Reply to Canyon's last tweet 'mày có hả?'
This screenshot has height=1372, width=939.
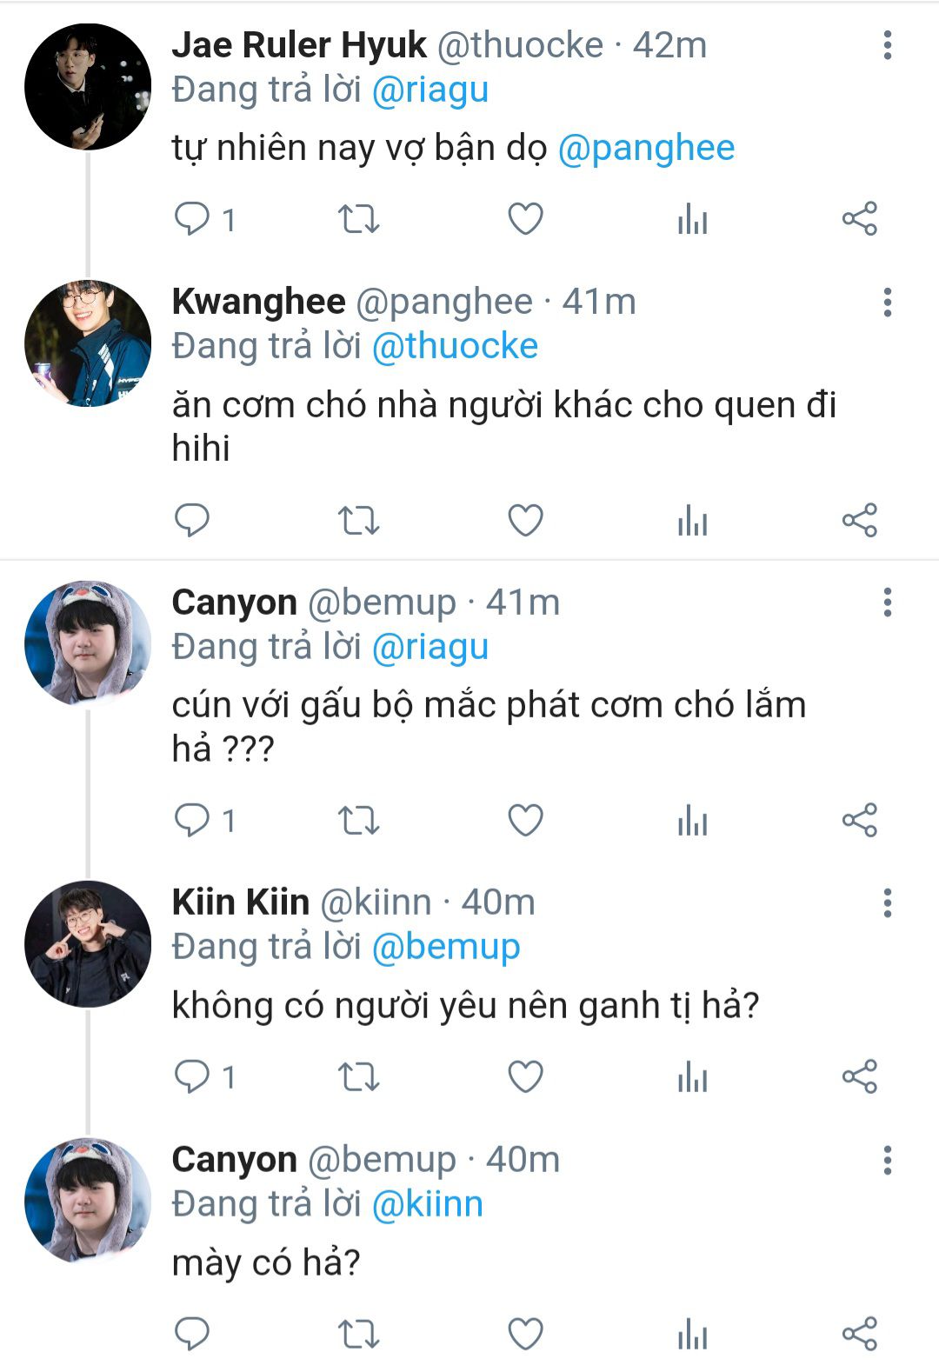point(192,1334)
